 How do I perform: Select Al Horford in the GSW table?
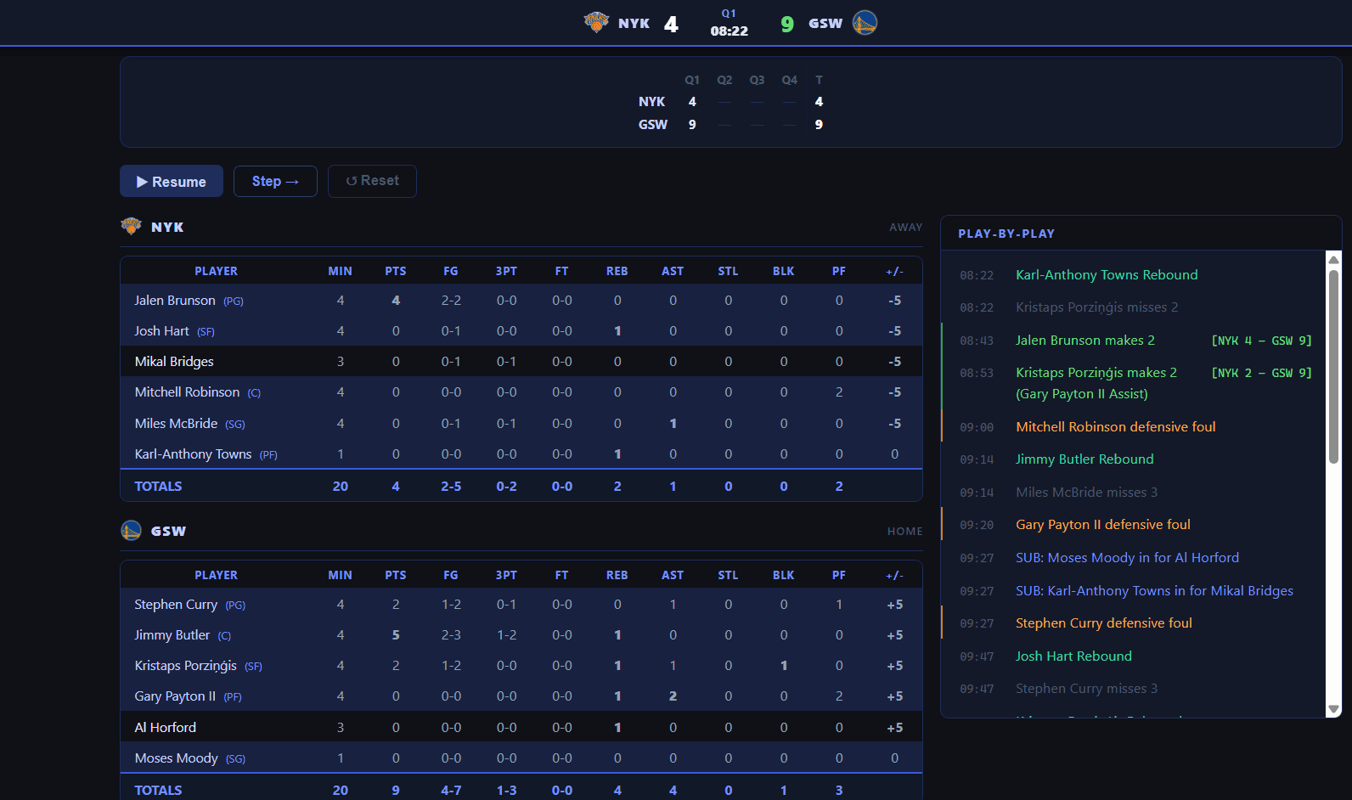click(x=165, y=727)
